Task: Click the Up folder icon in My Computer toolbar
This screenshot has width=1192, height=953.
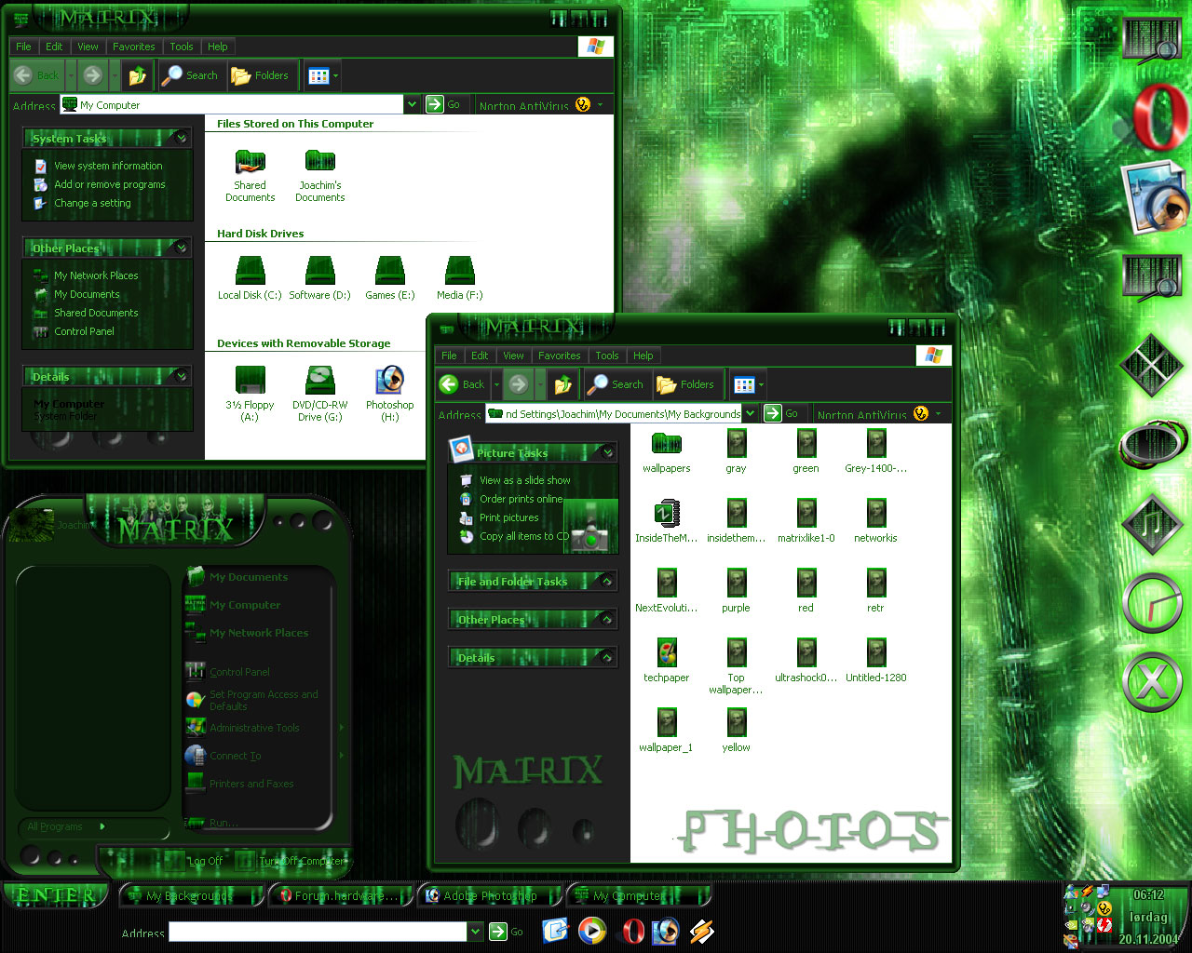Action: pos(138,75)
